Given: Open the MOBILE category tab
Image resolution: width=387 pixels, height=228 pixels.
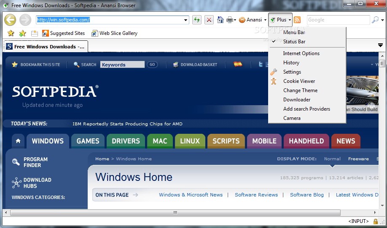Looking at the screenshot, I should (264, 141).
